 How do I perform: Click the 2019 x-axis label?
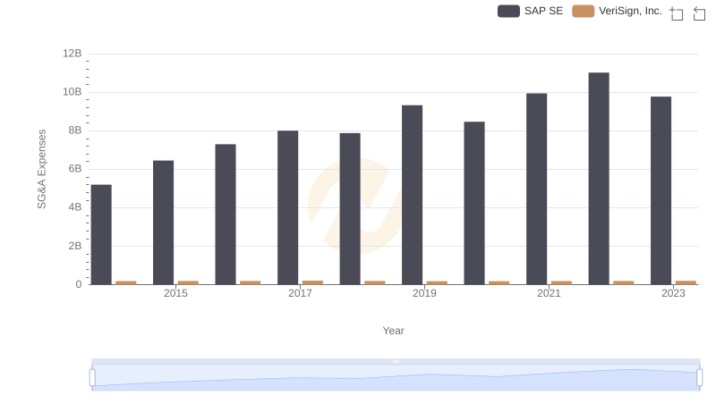pyautogui.click(x=424, y=293)
